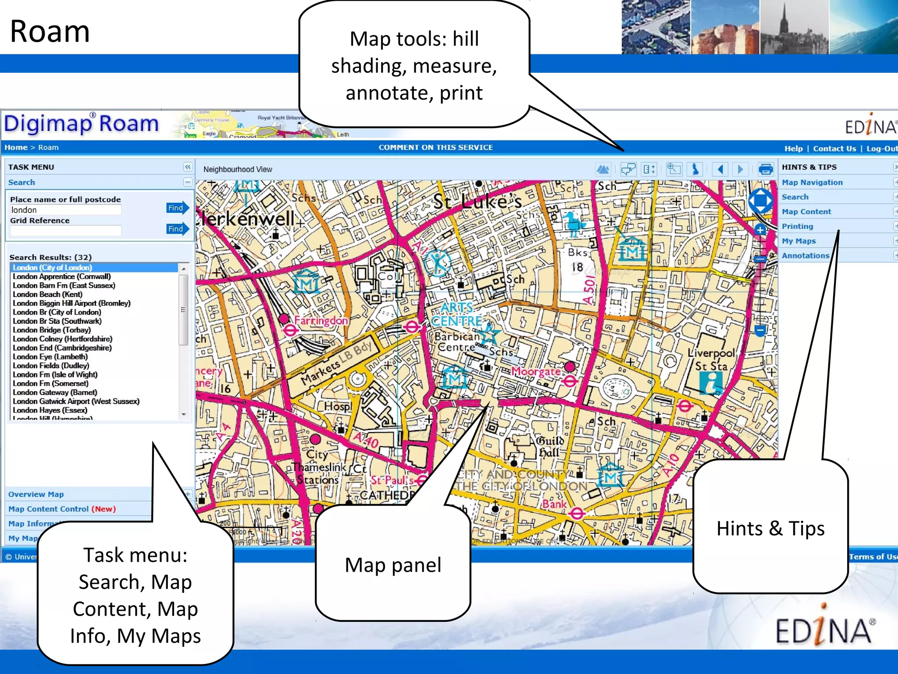
Task: Open the Search section header
Action: pos(21,182)
